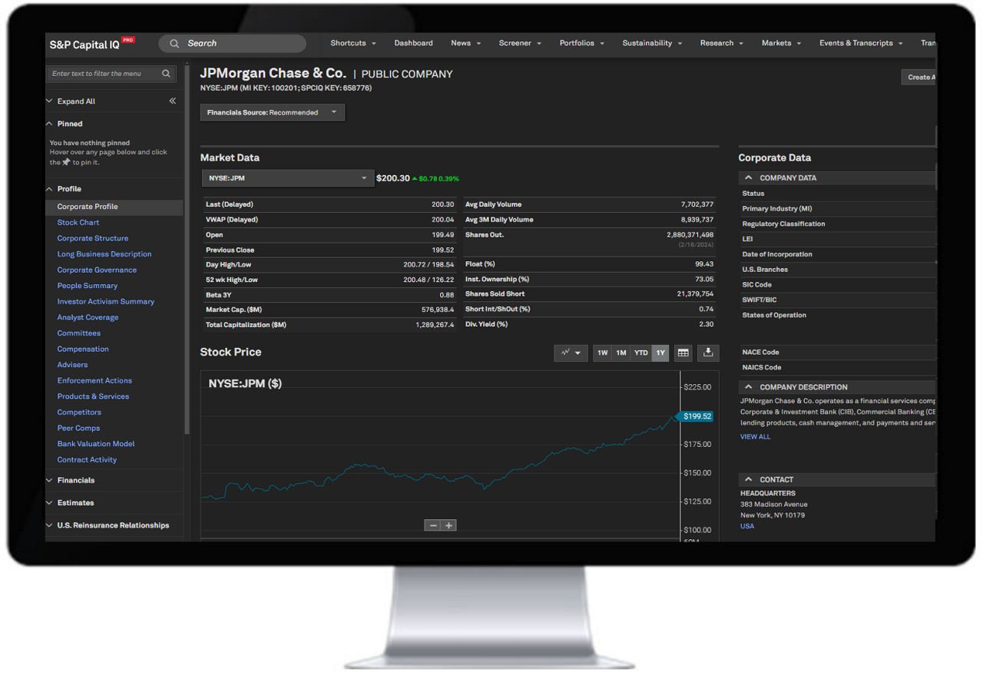This screenshot has height=679, width=983.
Task: Zoom out chart with minus button
Action: 433,525
